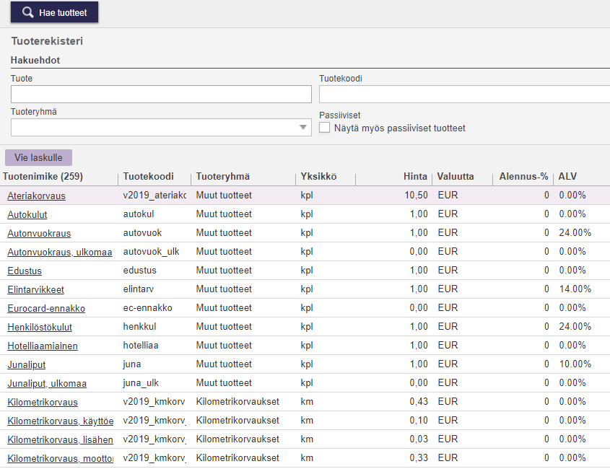
Task: Select the hotelliaa product code cell
Action: pos(141,346)
